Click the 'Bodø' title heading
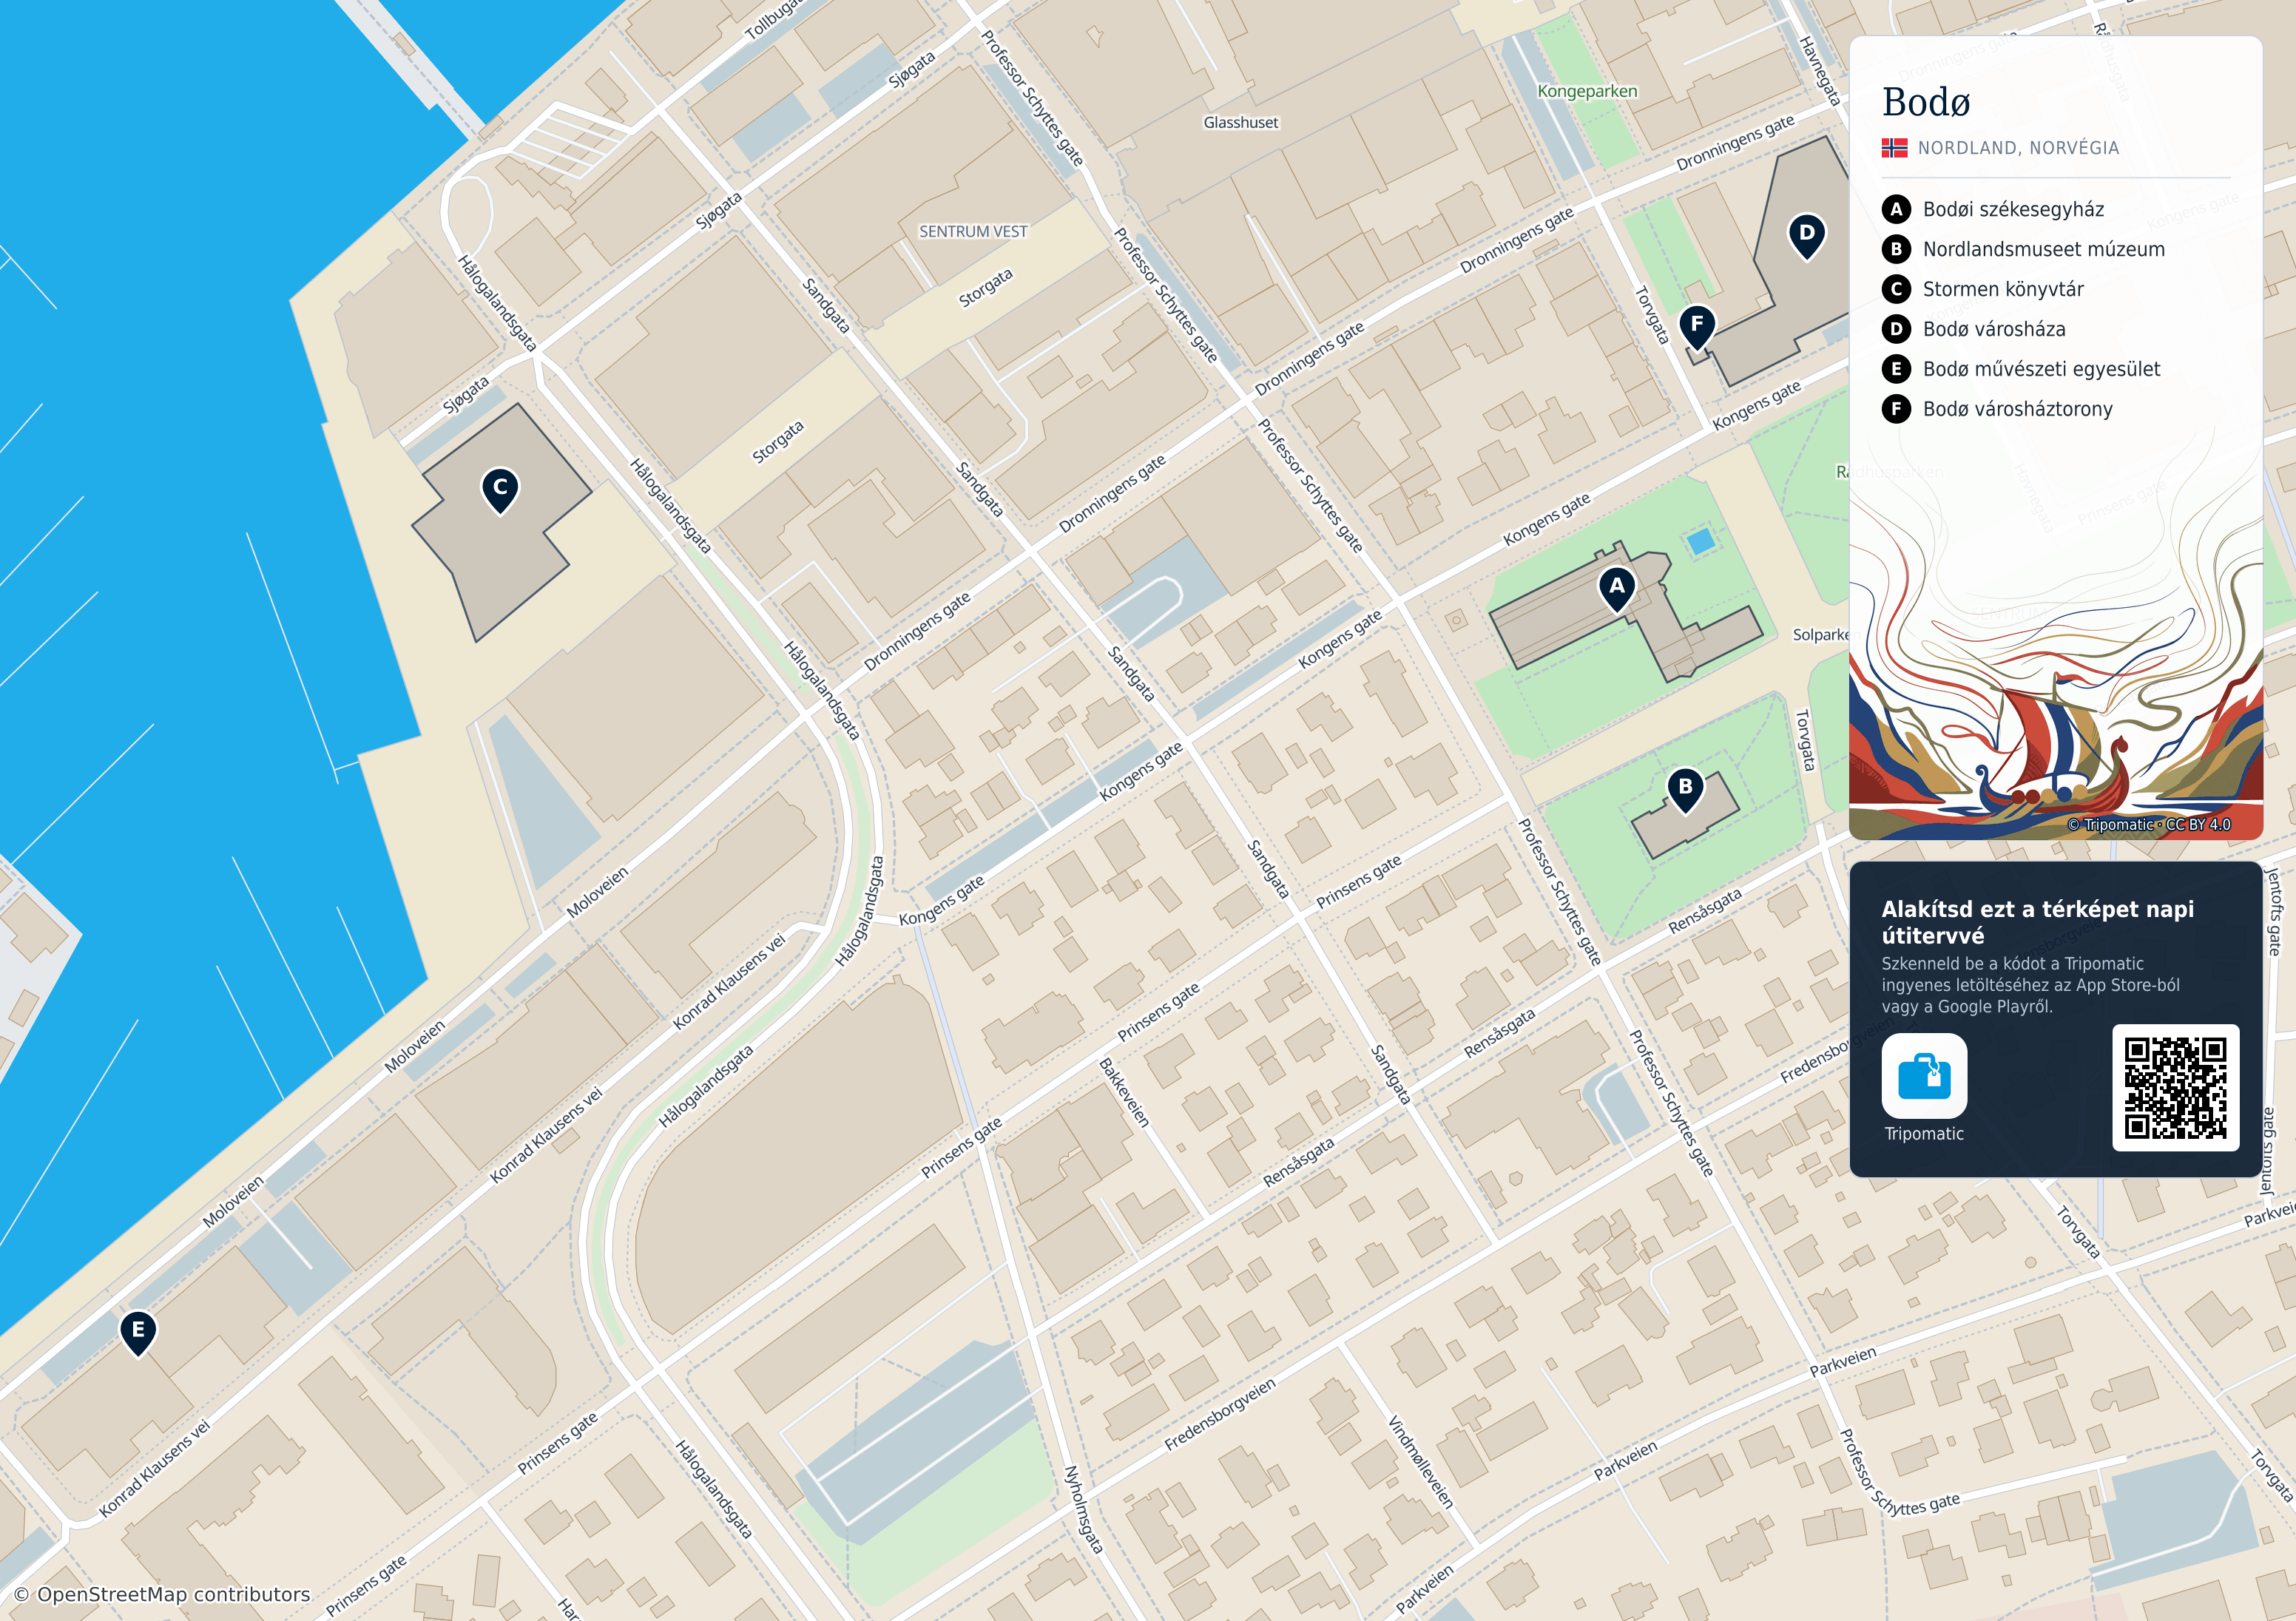Image resolution: width=2296 pixels, height=1621 pixels. tap(1926, 102)
